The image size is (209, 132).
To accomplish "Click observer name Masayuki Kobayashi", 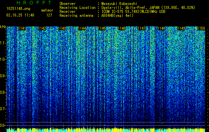I will click(x=119, y=4).
